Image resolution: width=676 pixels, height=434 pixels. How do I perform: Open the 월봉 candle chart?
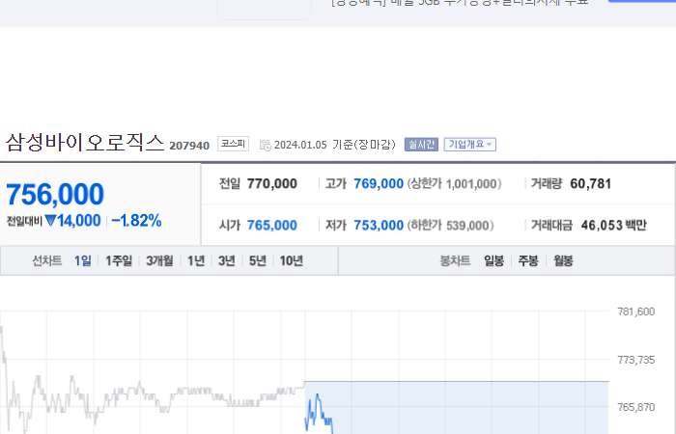[563, 260]
